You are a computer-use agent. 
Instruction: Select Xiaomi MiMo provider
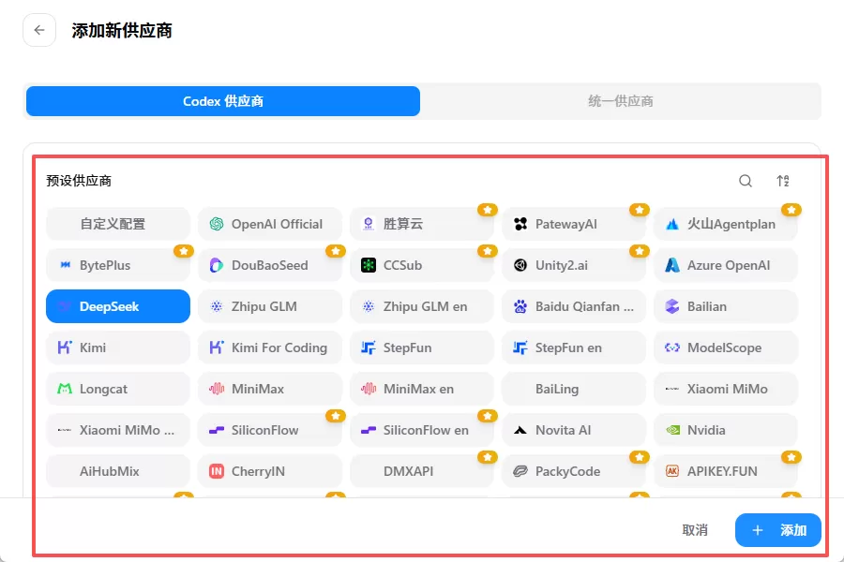(x=726, y=389)
